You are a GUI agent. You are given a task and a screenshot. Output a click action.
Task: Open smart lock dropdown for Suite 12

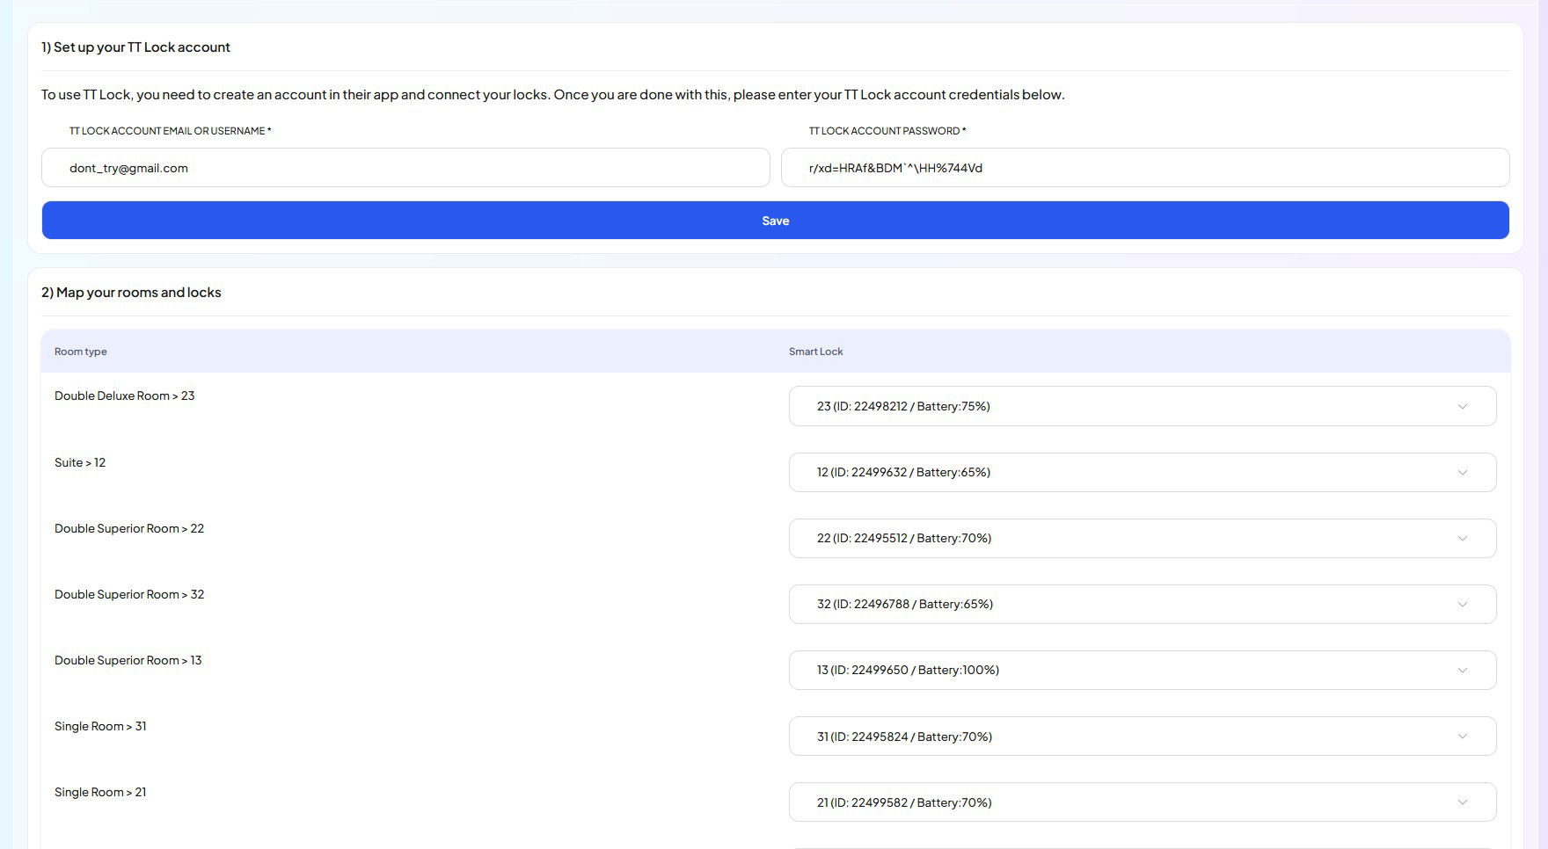pyautogui.click(x=1141, y=472)
